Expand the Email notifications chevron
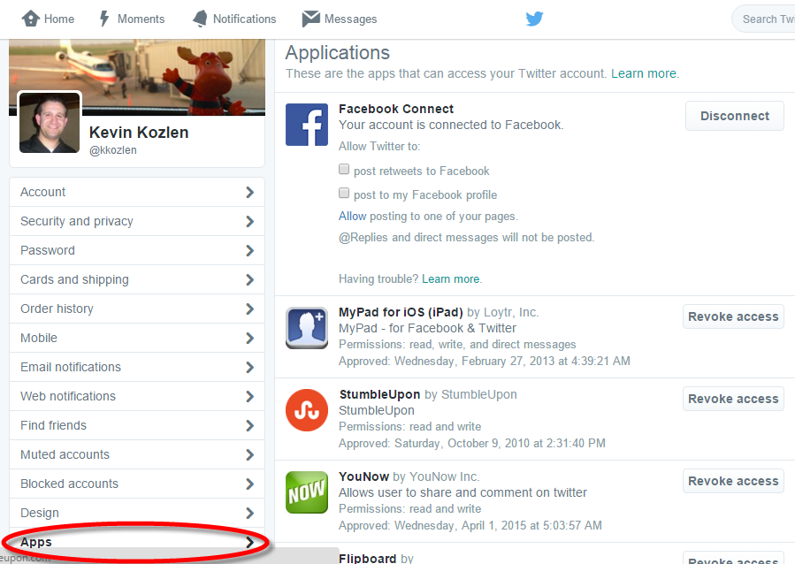 (249, 367)
